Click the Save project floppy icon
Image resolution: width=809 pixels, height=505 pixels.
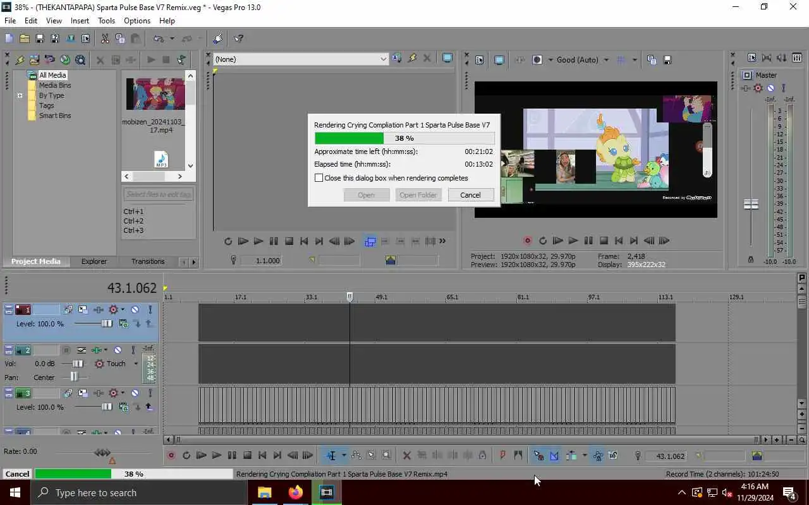click(39, 39)
